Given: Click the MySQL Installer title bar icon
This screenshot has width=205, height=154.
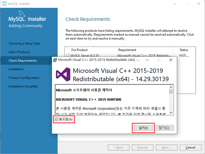Looking at the screenshot, I should tap(4, 3).
